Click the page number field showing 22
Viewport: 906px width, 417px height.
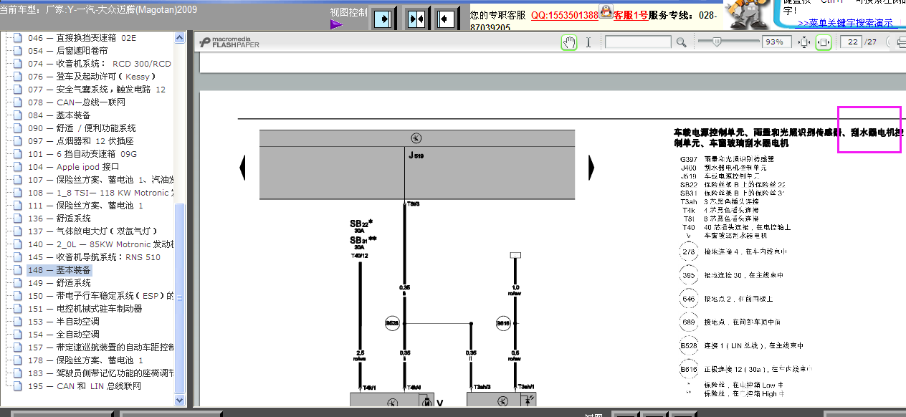(x=851, y=42)
